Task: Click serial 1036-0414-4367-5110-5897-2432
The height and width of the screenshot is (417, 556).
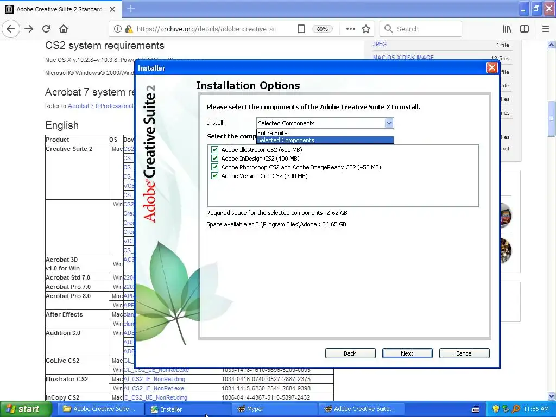Action: (x=266, y=397)
